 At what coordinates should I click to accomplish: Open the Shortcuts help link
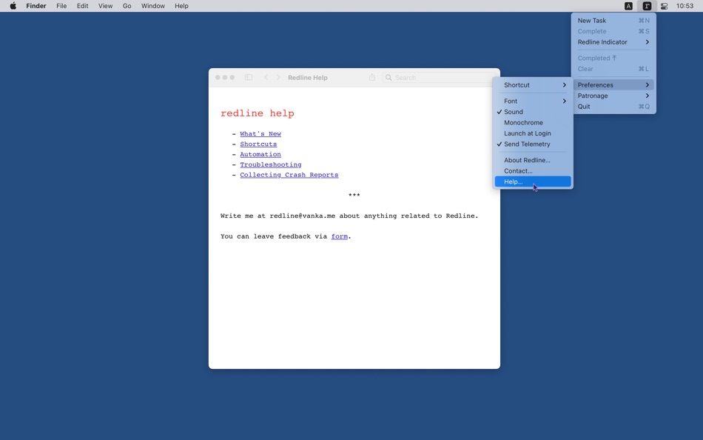[x=258, y=144]
